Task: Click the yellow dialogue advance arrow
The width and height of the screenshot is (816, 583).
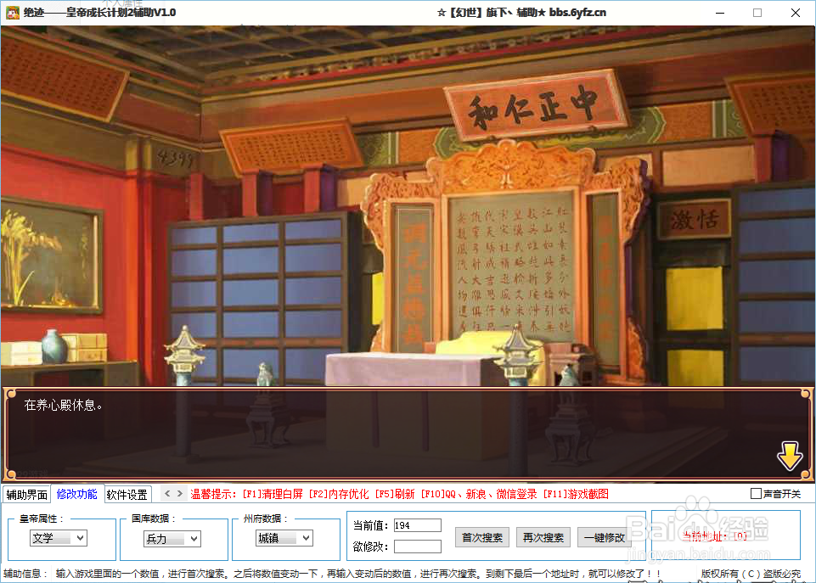Action: click(790, 456)
